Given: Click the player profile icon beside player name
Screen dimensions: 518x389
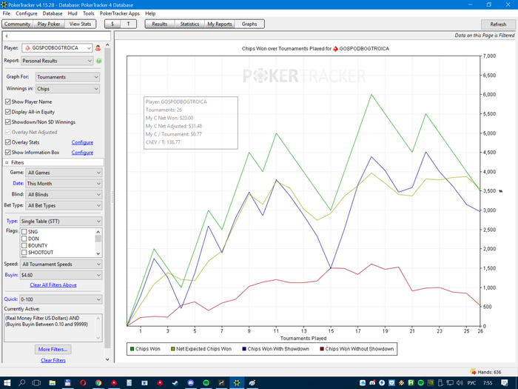Looking at the screenshot, I should coord(98,48).
